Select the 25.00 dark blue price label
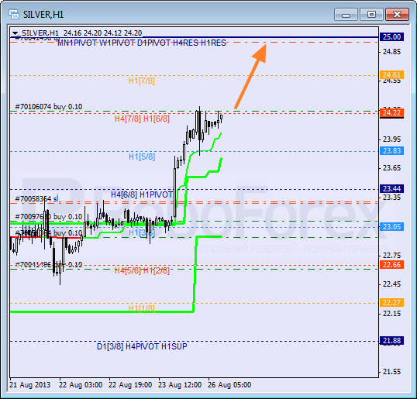417x399 pixels. coord(391,36)
